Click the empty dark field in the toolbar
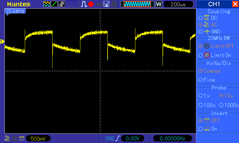This screenshot has height=143, width=239. click(x=73, y=4)
